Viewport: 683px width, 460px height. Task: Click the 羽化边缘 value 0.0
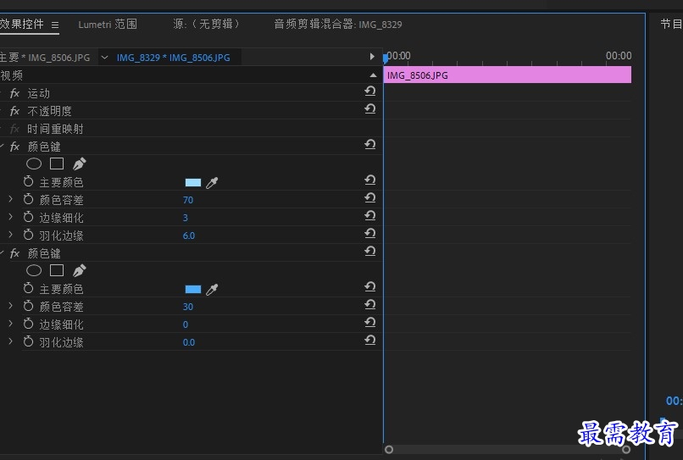click(189, 342)
